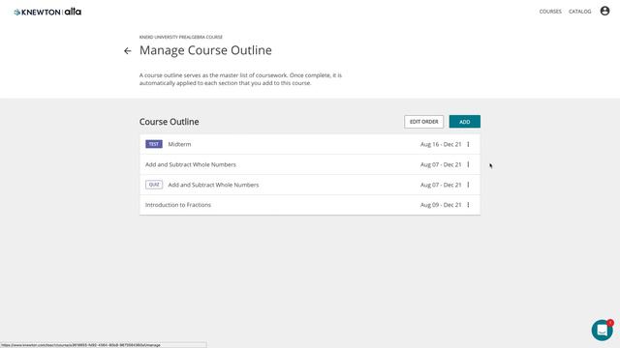Click the EDIT ORDER button
The height and width of the screenshot is (348, 620).
coord(423,122)
